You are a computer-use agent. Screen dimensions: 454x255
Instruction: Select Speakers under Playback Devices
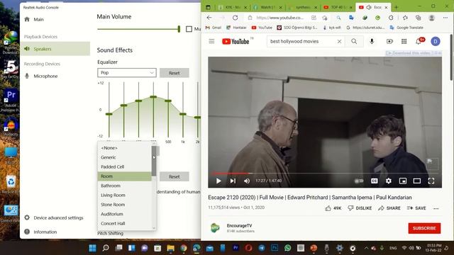55,49
